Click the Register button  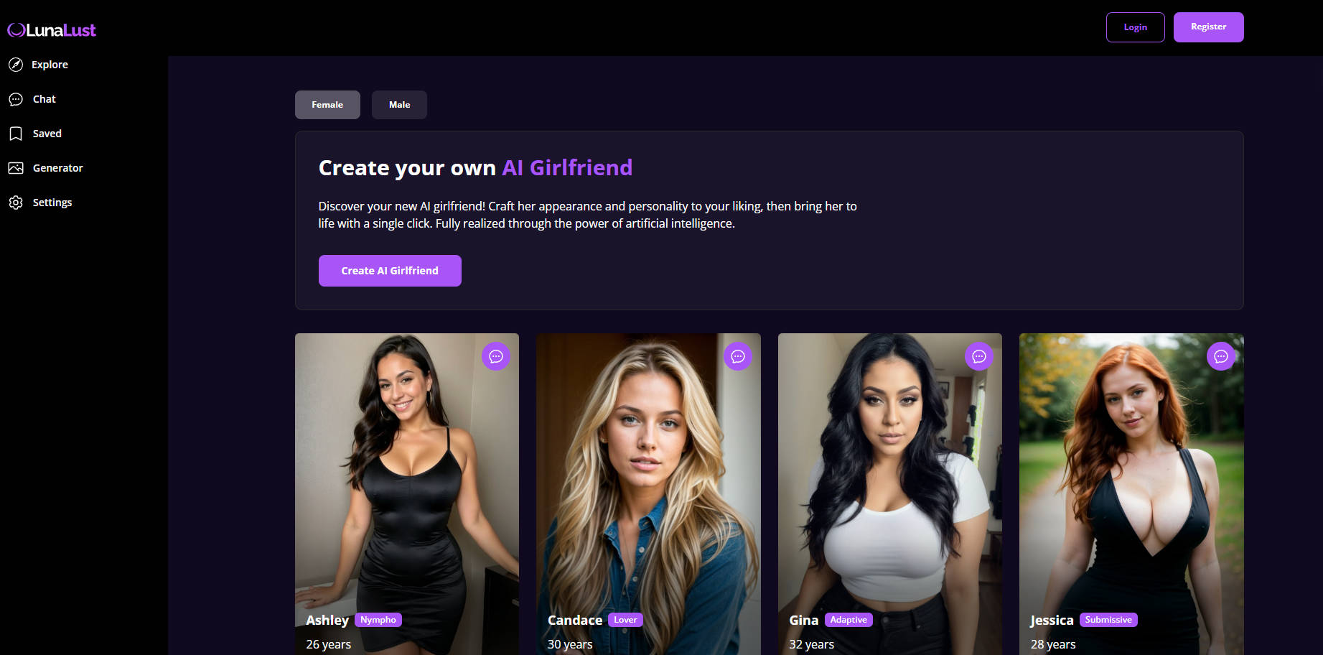coord(1209,27)
